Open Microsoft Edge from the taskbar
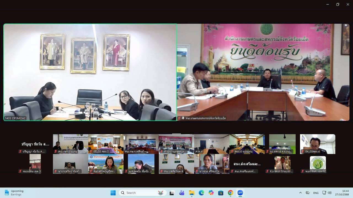This screenshot has width=353, height=198. tap(201, 193)
